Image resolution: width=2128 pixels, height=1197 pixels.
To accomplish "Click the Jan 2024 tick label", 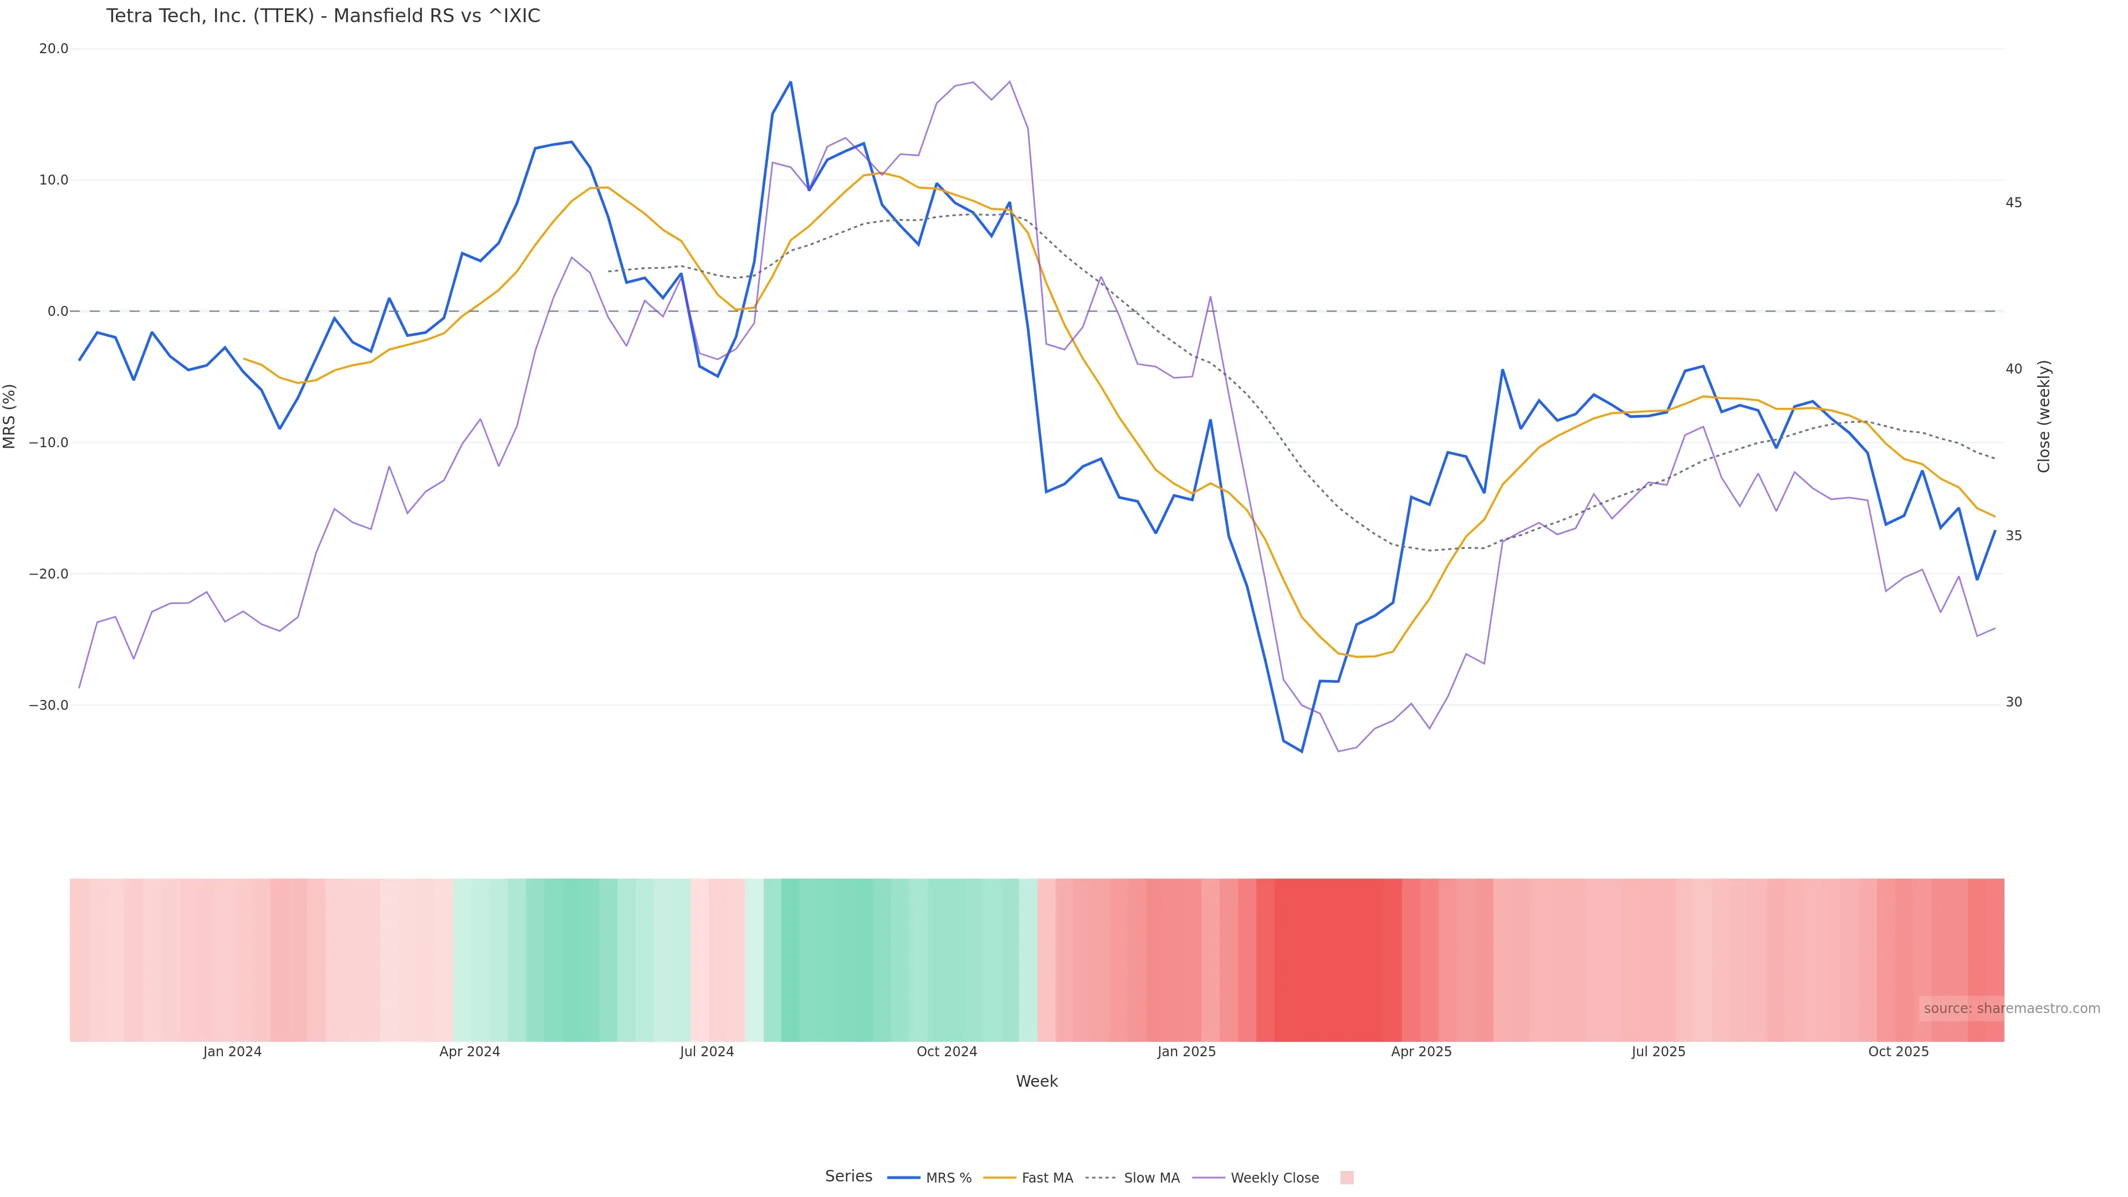I will (x=232, y=1052).
